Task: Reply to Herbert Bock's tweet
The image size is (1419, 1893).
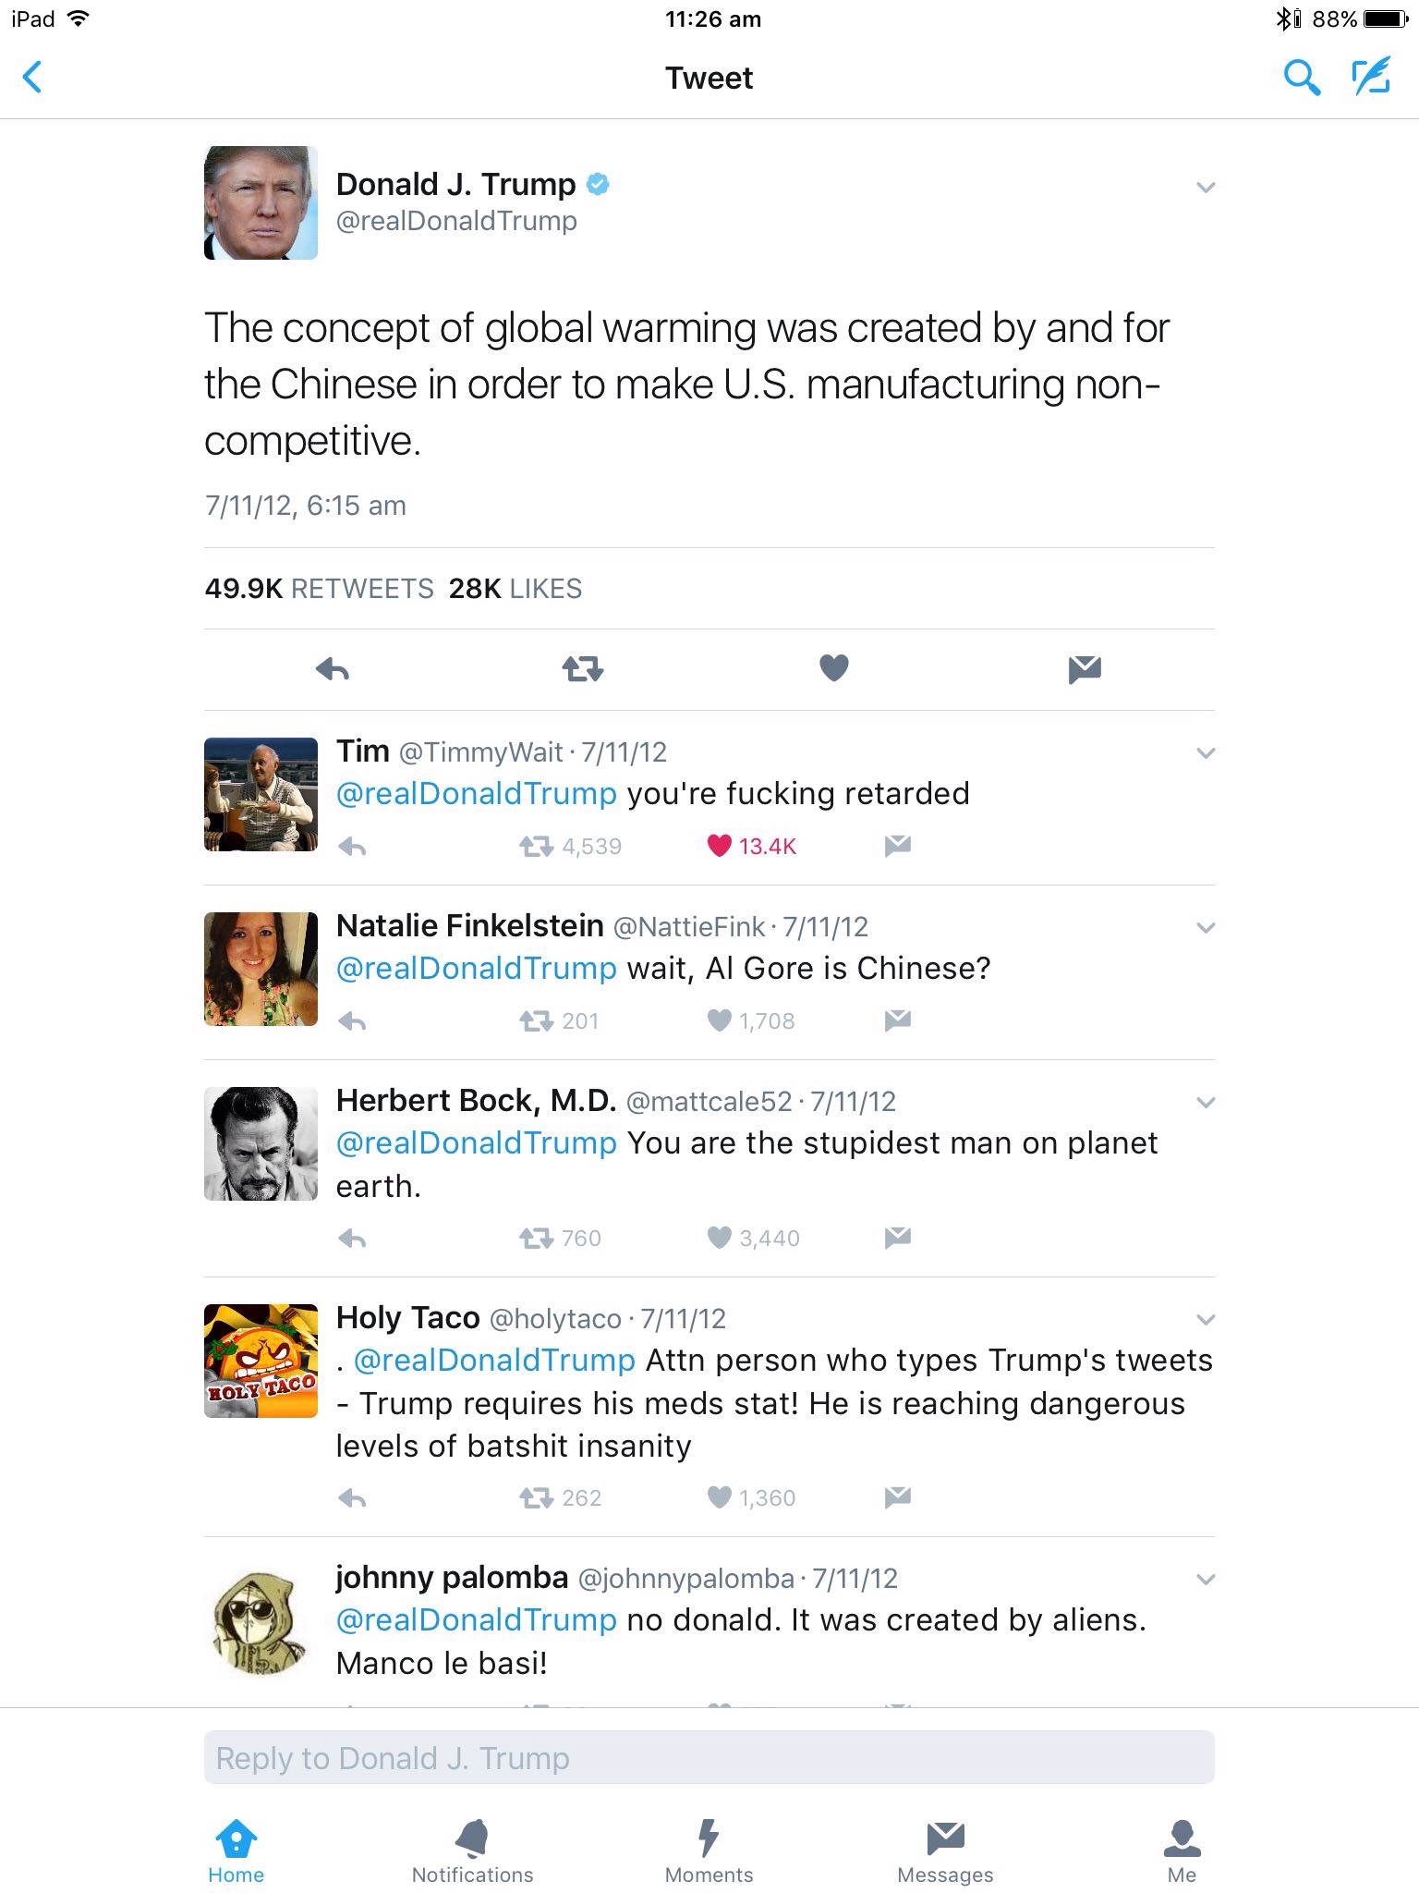Action: coord(352,1238)
